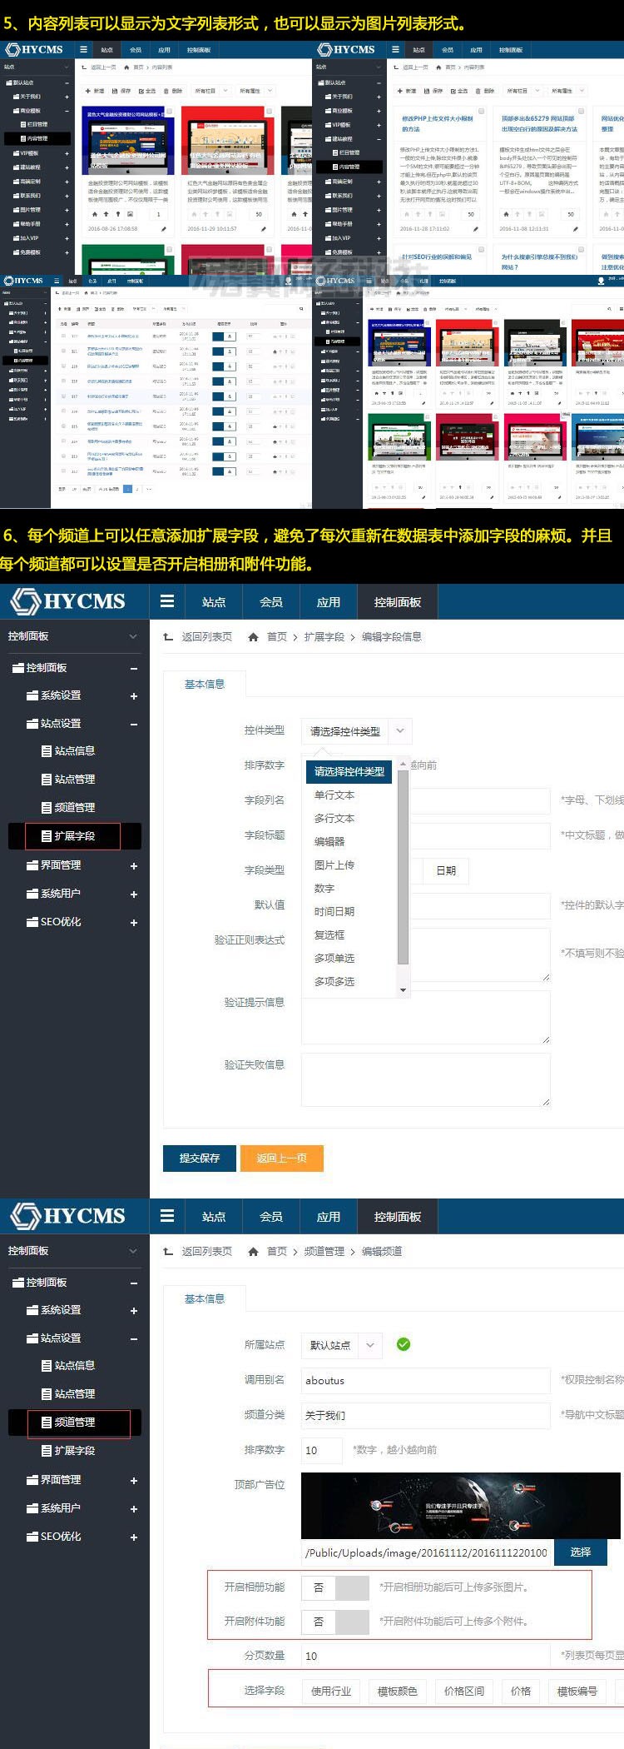The width and height of the screenshot is (624, 1749).
Task: Click 返回列表页 icon on the 编辑频道 page
Action: 168,1251
